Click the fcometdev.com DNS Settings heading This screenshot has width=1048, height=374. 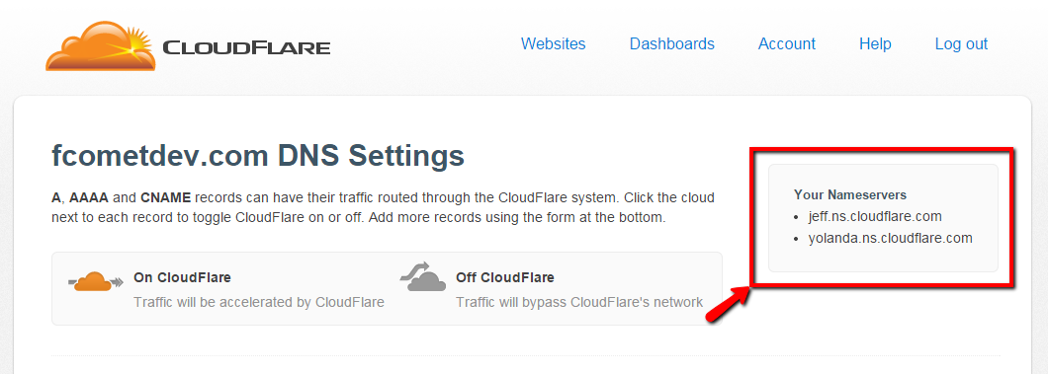pos(258,157)
